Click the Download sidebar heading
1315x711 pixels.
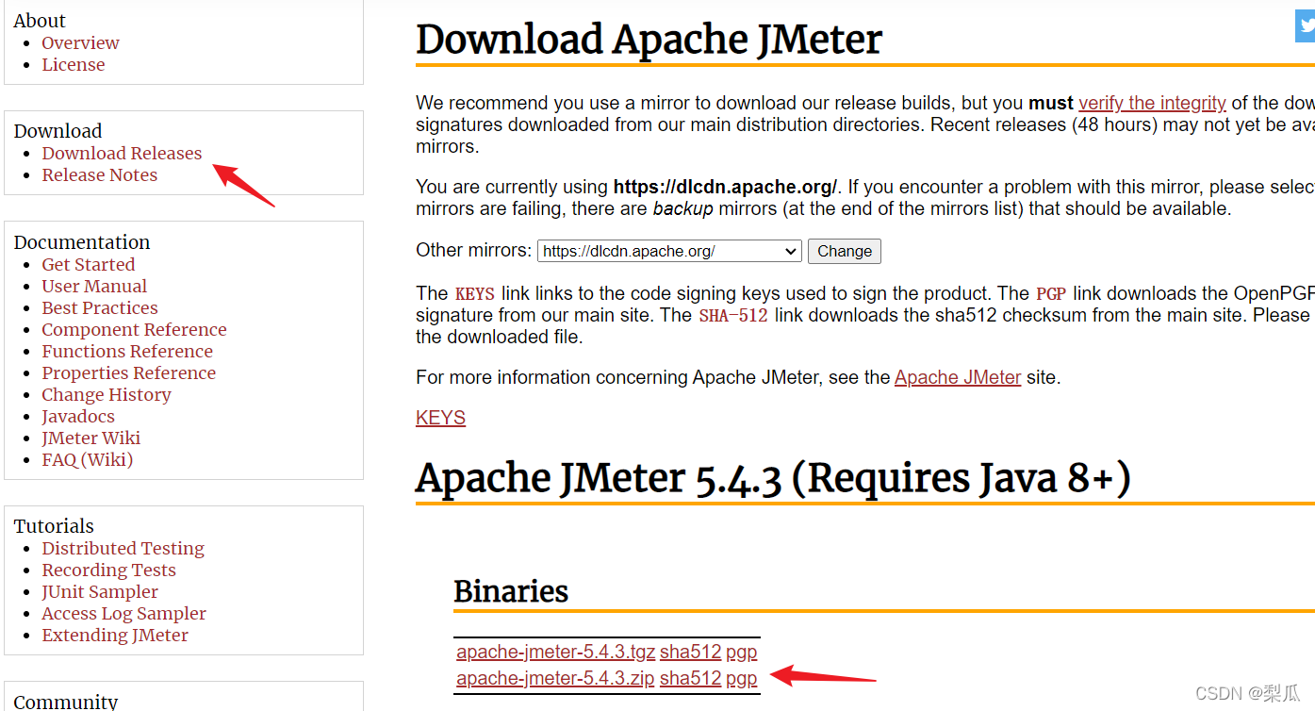point(58,131)
